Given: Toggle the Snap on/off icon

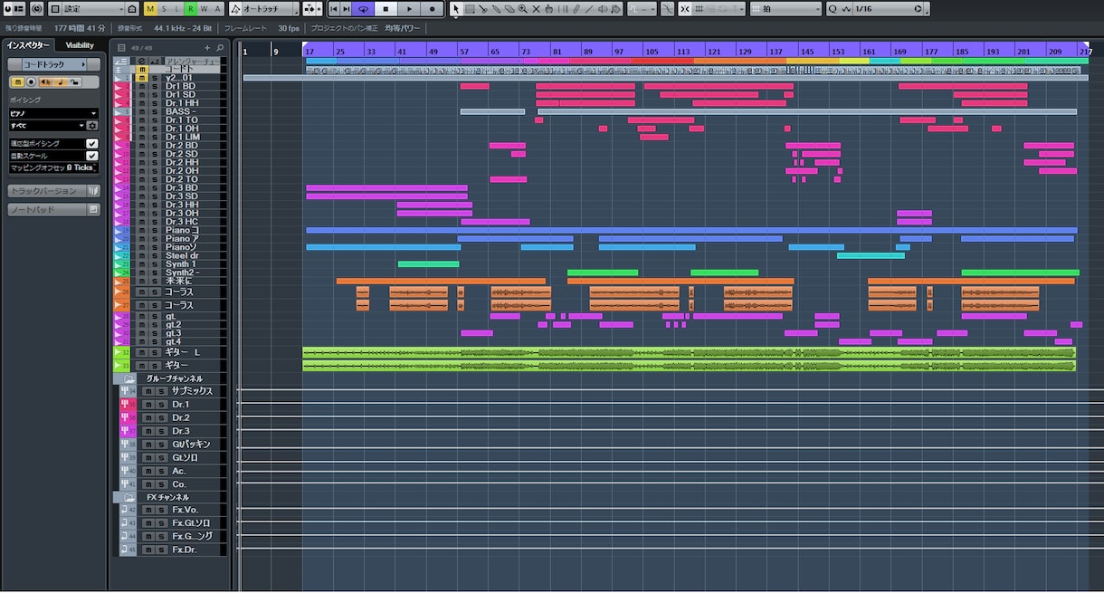Looking at the screenshot, I should click(685, 8).
